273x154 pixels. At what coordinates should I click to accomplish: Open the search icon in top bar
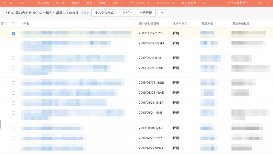click(259, 3)
